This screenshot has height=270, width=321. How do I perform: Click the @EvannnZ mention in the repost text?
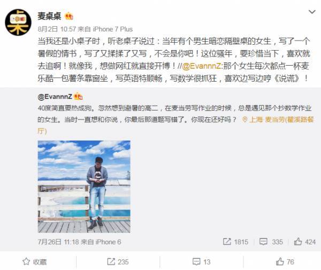(x=202, y=66)
